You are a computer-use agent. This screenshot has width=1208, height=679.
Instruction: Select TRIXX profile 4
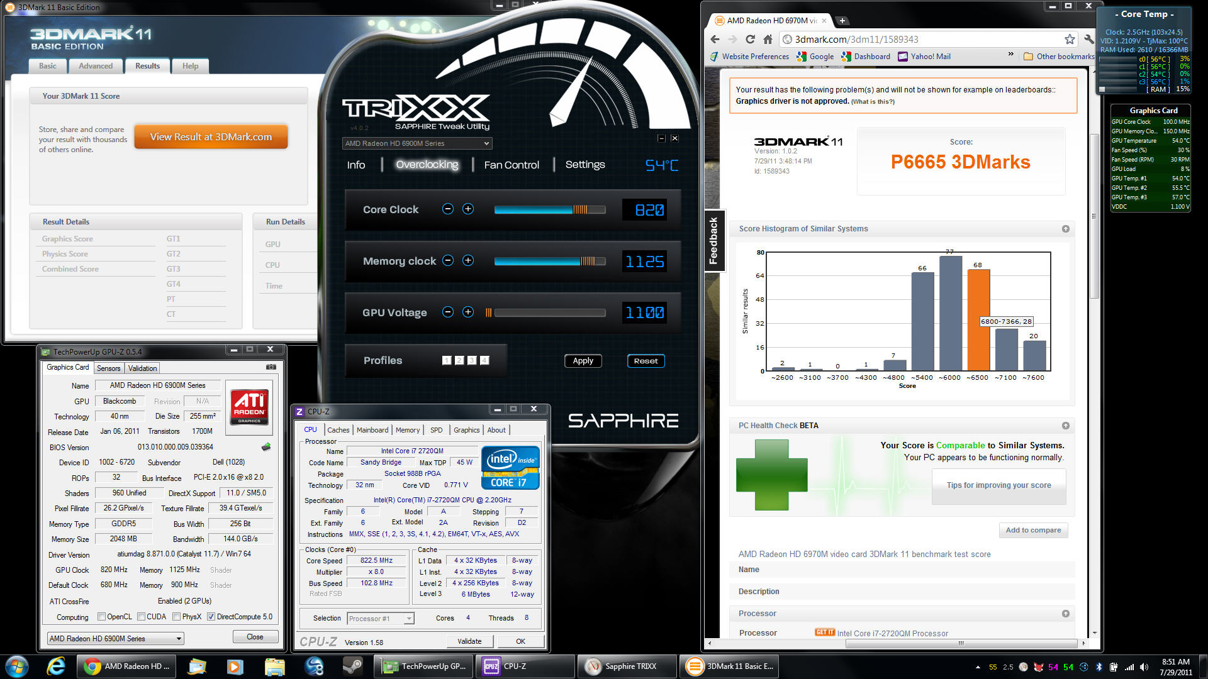[x=484, y=360]
